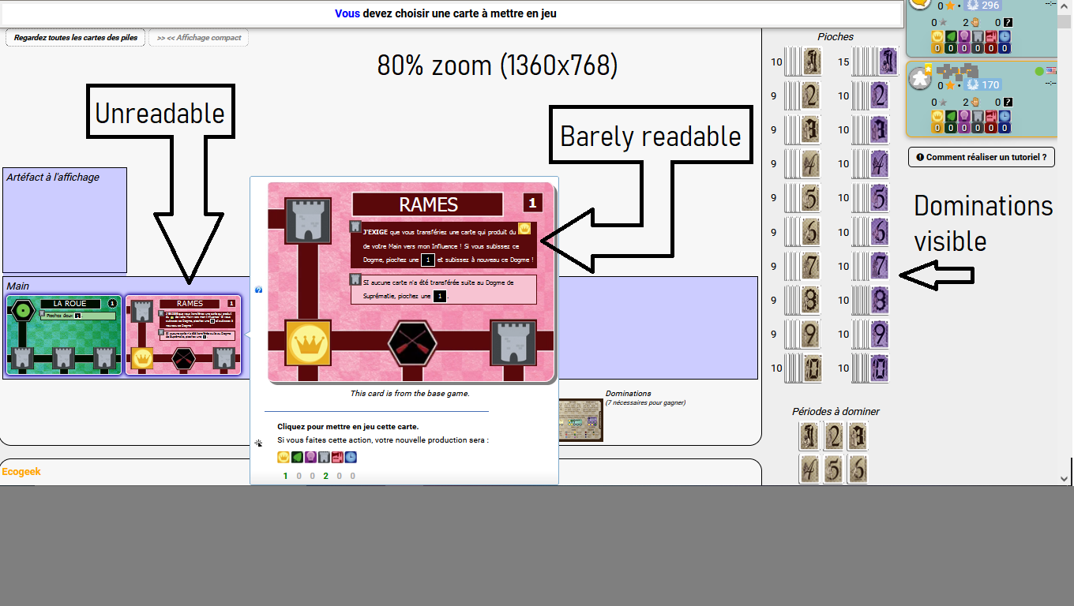Click the Artéfact à l'affichage zone label
The image size is (1074, 606).
(x=53, y=178)
